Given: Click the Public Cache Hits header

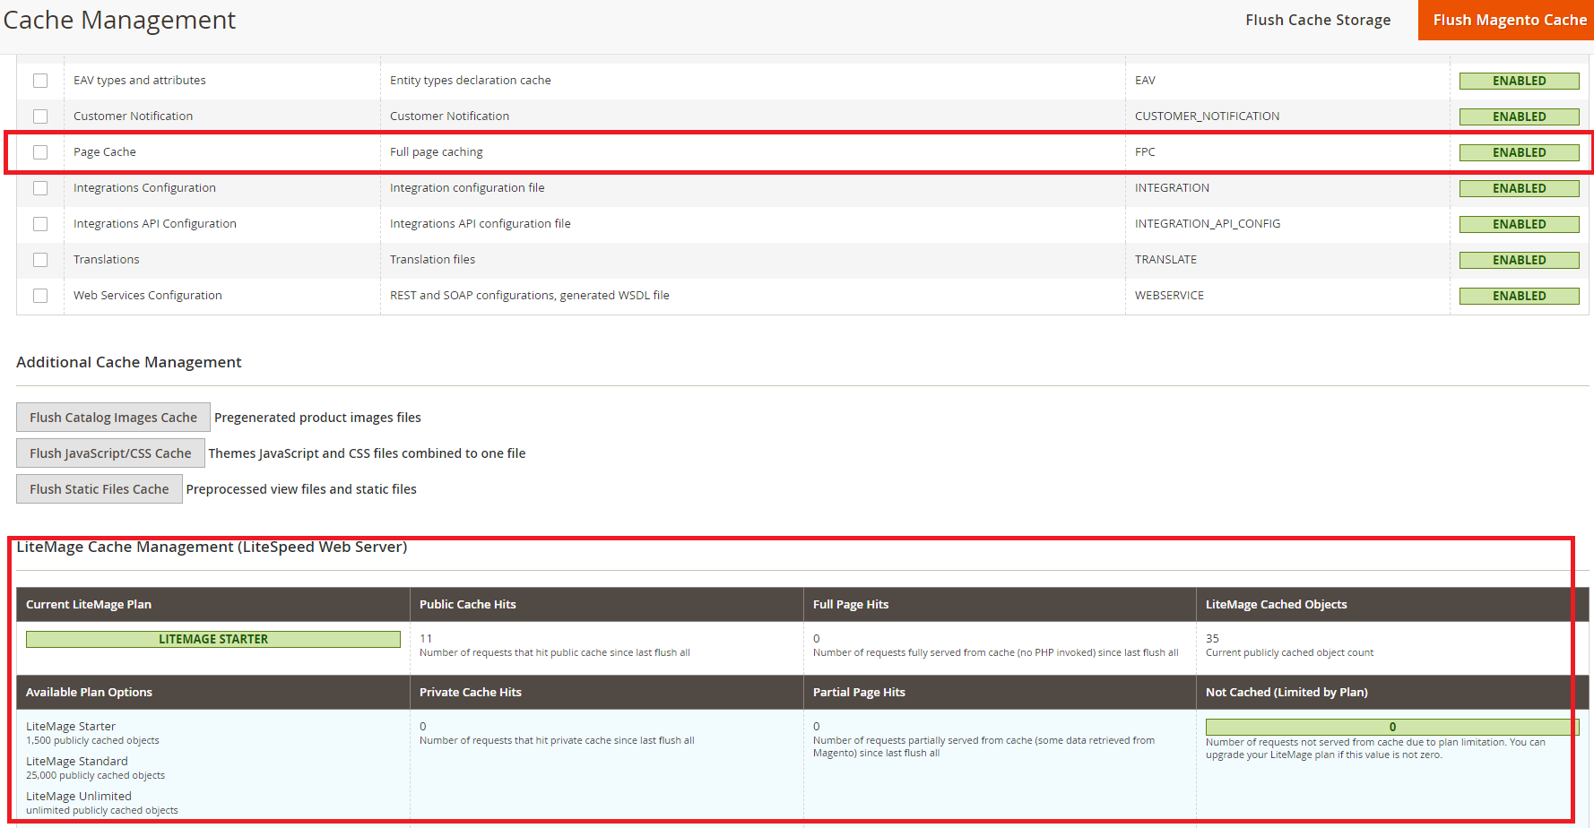Looking at the screenshot, I should coord(468,605).
